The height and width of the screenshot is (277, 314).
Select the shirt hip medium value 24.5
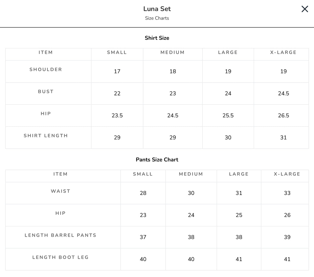[x=173, y=116]
